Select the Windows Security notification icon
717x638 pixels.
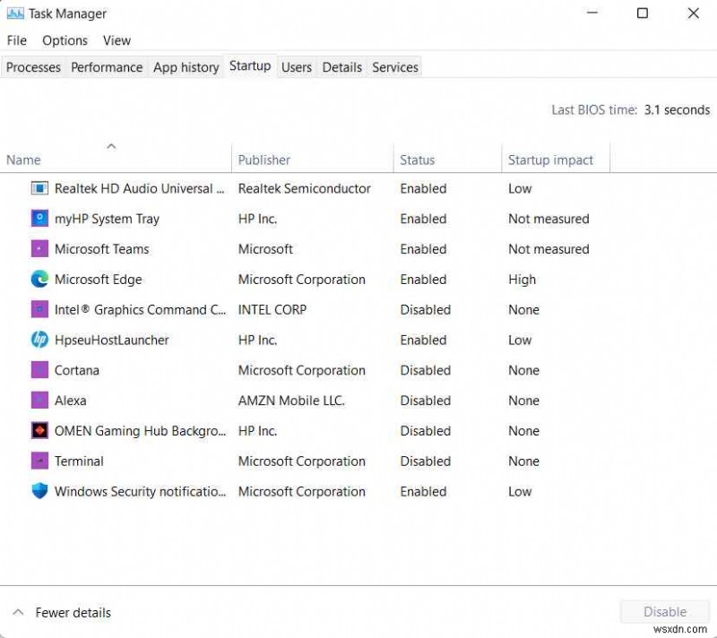tap(39, 491)
